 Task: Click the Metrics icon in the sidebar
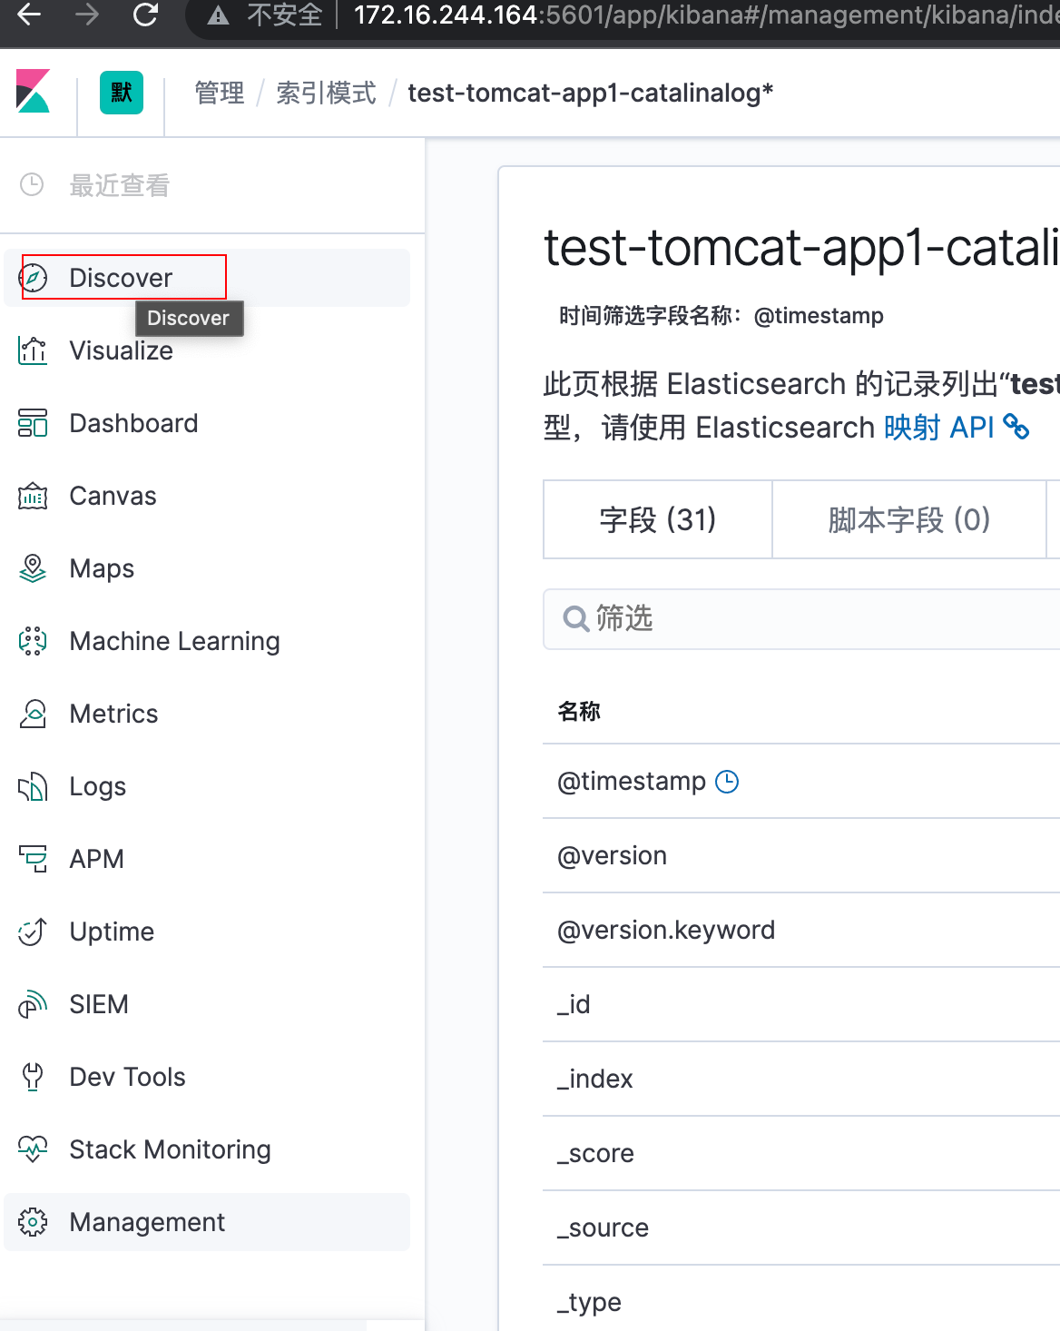click(33, 714)
